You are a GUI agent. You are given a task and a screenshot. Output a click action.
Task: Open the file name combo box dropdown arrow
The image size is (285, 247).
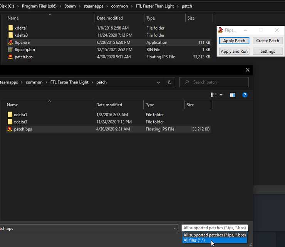pyautogui.click(x=176, y=228)
